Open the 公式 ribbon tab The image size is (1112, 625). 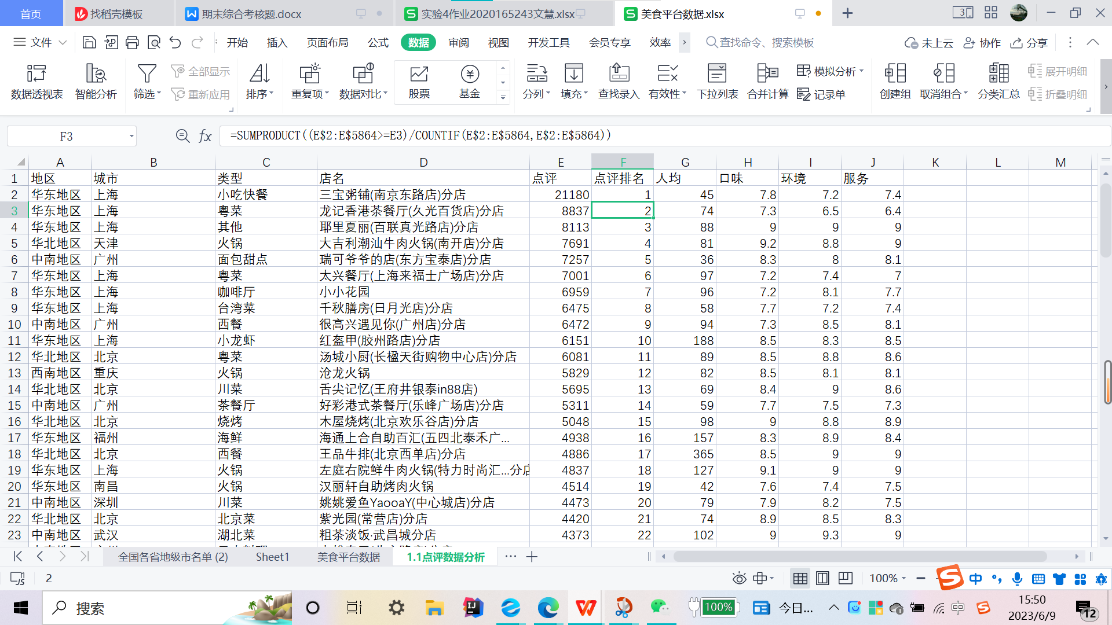[378, 43]
